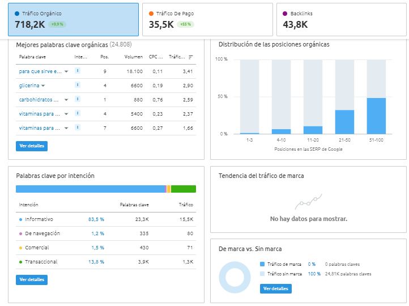Expand the 'para que sirve' keyword dropdown

66,71
